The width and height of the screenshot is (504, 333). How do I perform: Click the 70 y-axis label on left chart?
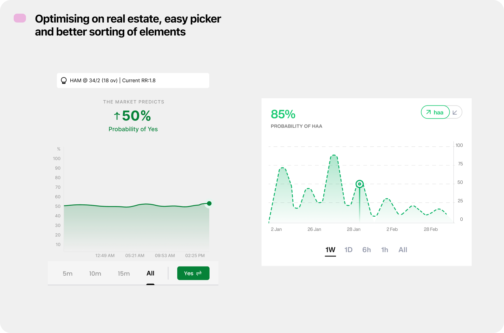tap(58, 187)
